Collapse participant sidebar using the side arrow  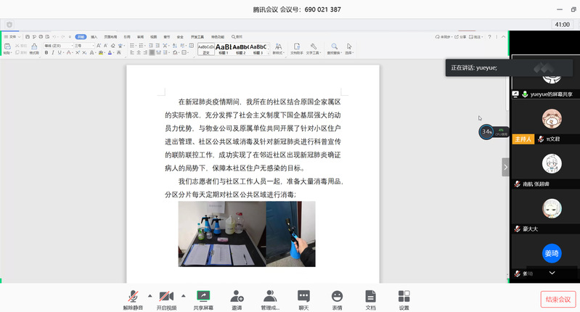click(505, 167)
